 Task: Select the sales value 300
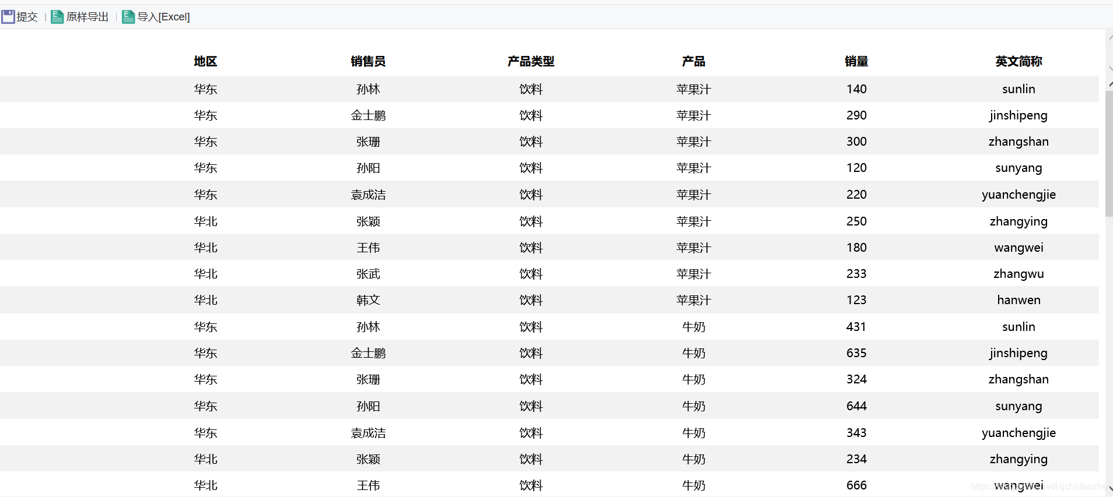point(856,142)
